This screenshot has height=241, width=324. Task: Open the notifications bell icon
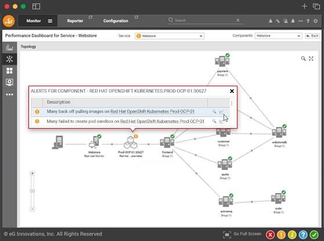point(293,21)
